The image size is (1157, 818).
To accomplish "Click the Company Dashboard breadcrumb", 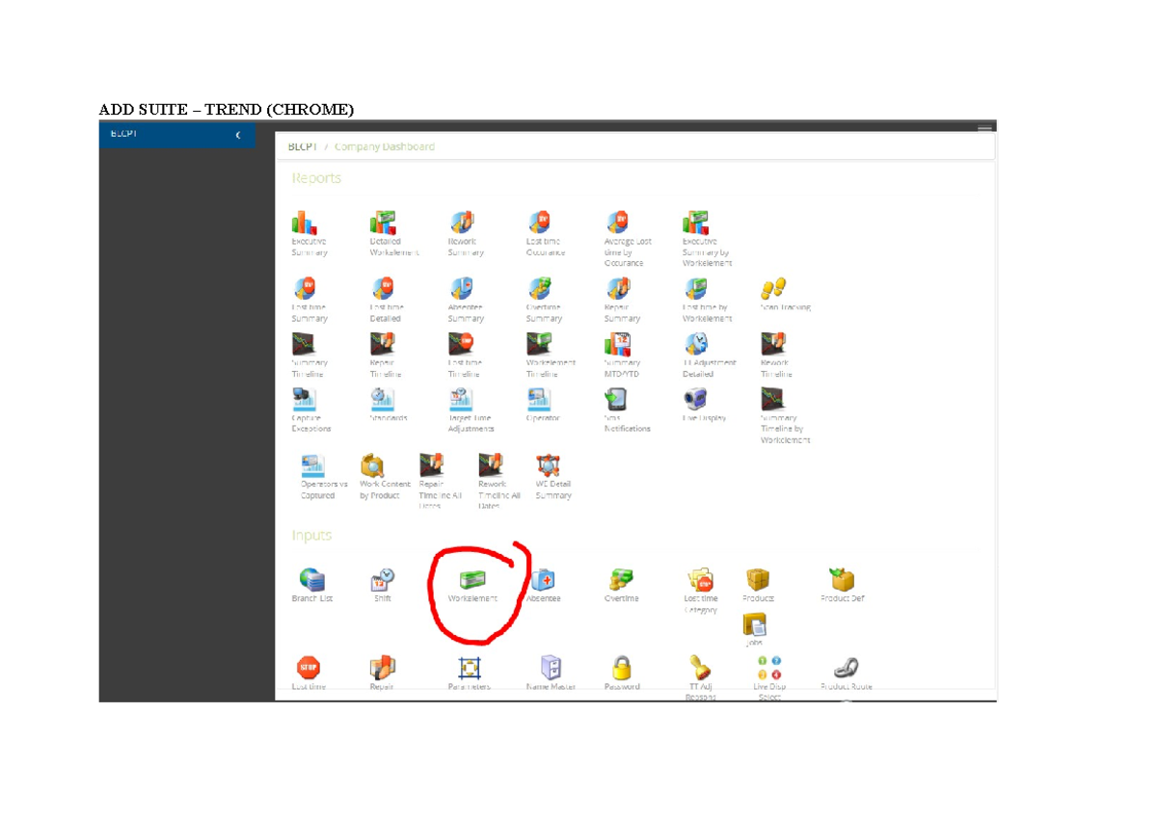I will click(384, 147).
